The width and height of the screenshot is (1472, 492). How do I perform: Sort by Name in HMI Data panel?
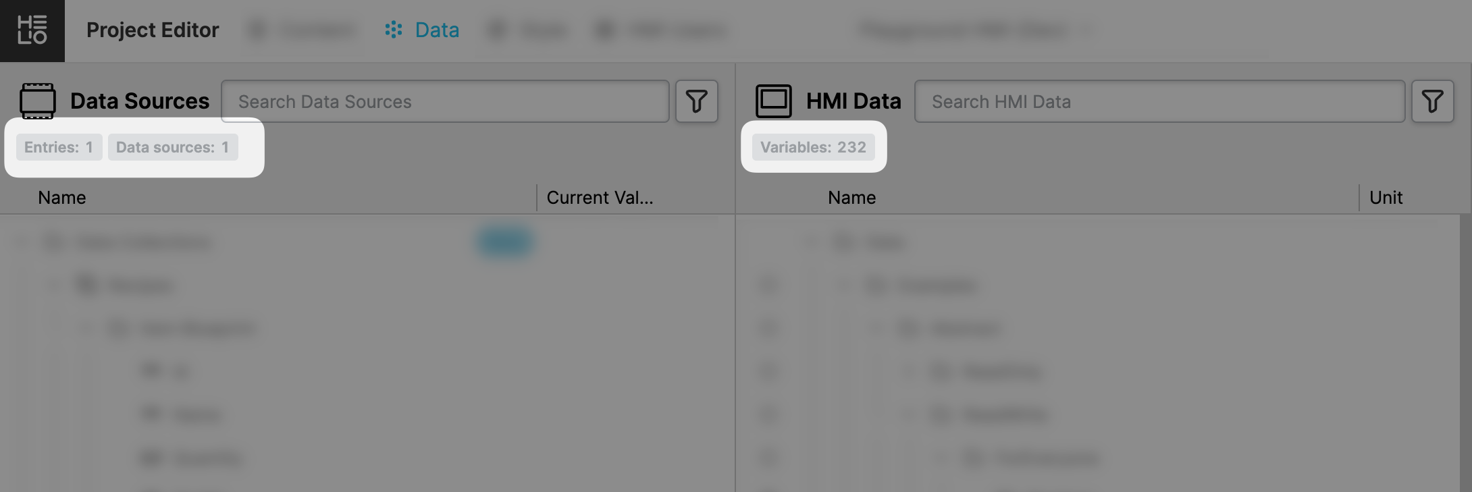(x=851, y=198)
